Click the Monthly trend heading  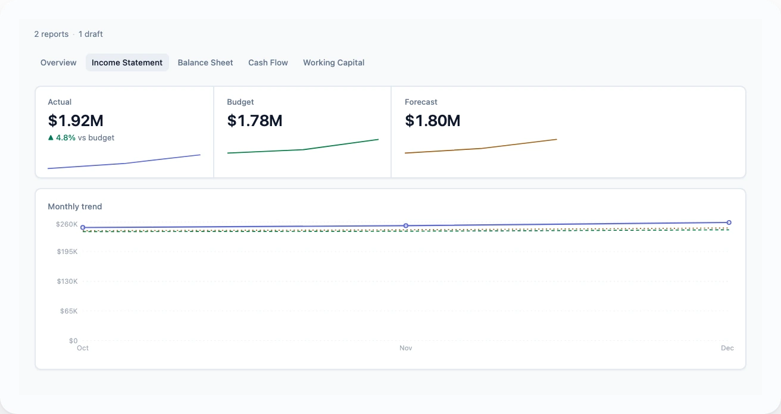pos(75,206)
